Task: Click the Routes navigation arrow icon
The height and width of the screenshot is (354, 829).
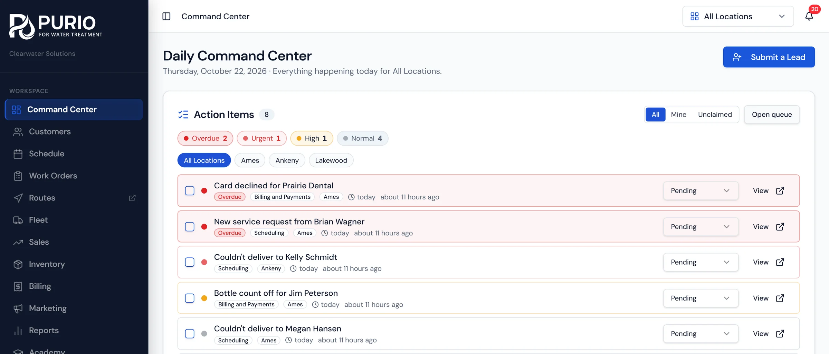Action: (x=18, y=198)
